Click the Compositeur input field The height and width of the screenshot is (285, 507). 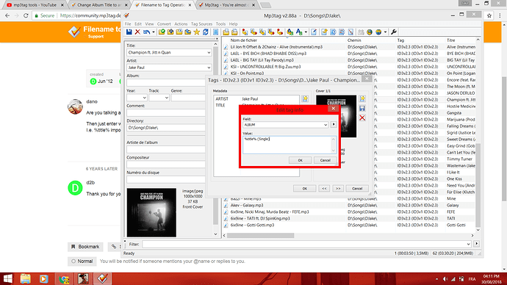coord(166,165)
